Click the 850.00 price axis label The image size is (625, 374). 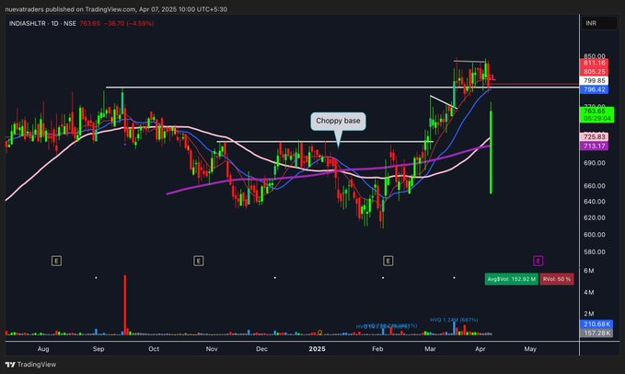pos(595,56)
